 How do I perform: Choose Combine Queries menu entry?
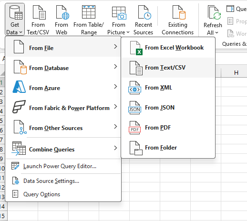pyautogui.click(x=63, y=148)
